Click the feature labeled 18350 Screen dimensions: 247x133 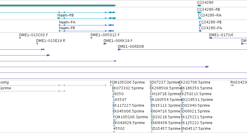118,94
